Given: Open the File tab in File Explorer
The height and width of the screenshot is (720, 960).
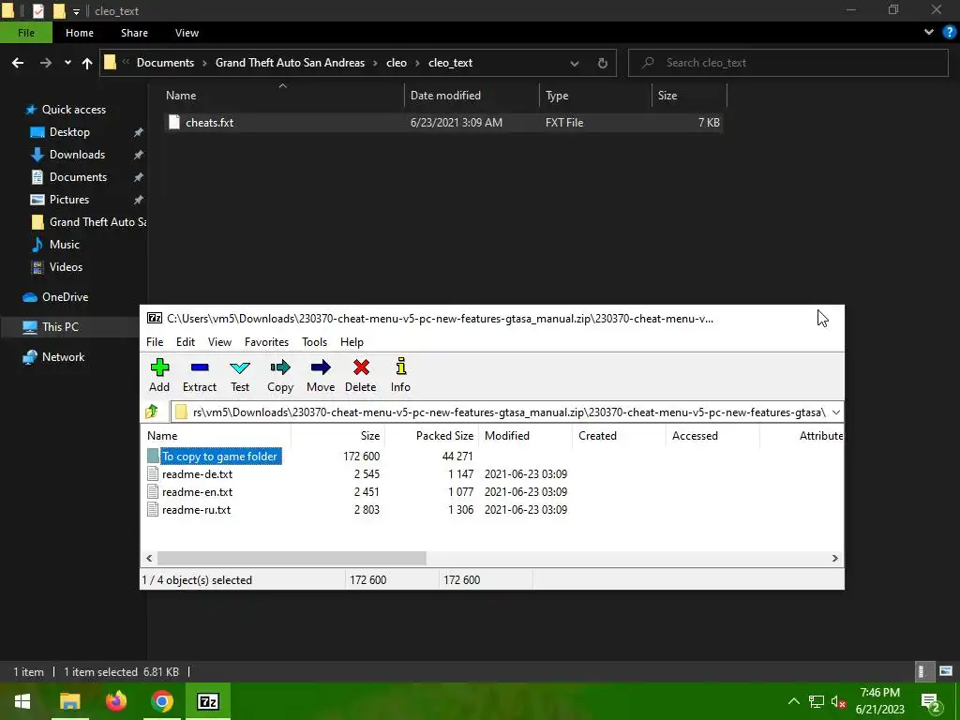Looking at the screenshot, I should point(26,33).
